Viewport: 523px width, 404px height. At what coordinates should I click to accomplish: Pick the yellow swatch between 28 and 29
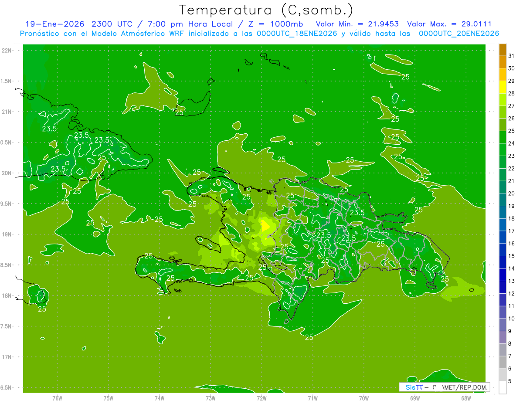click(x=503, y=87)
